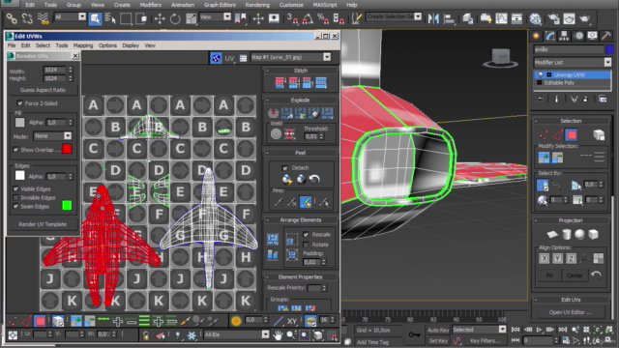Click Open UV Editor button
The height and width of the screenshot is (348, 619).
click(571, 312)
